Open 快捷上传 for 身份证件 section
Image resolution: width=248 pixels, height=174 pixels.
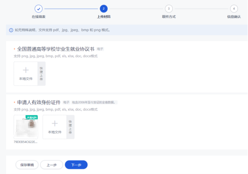pos(70,127)
